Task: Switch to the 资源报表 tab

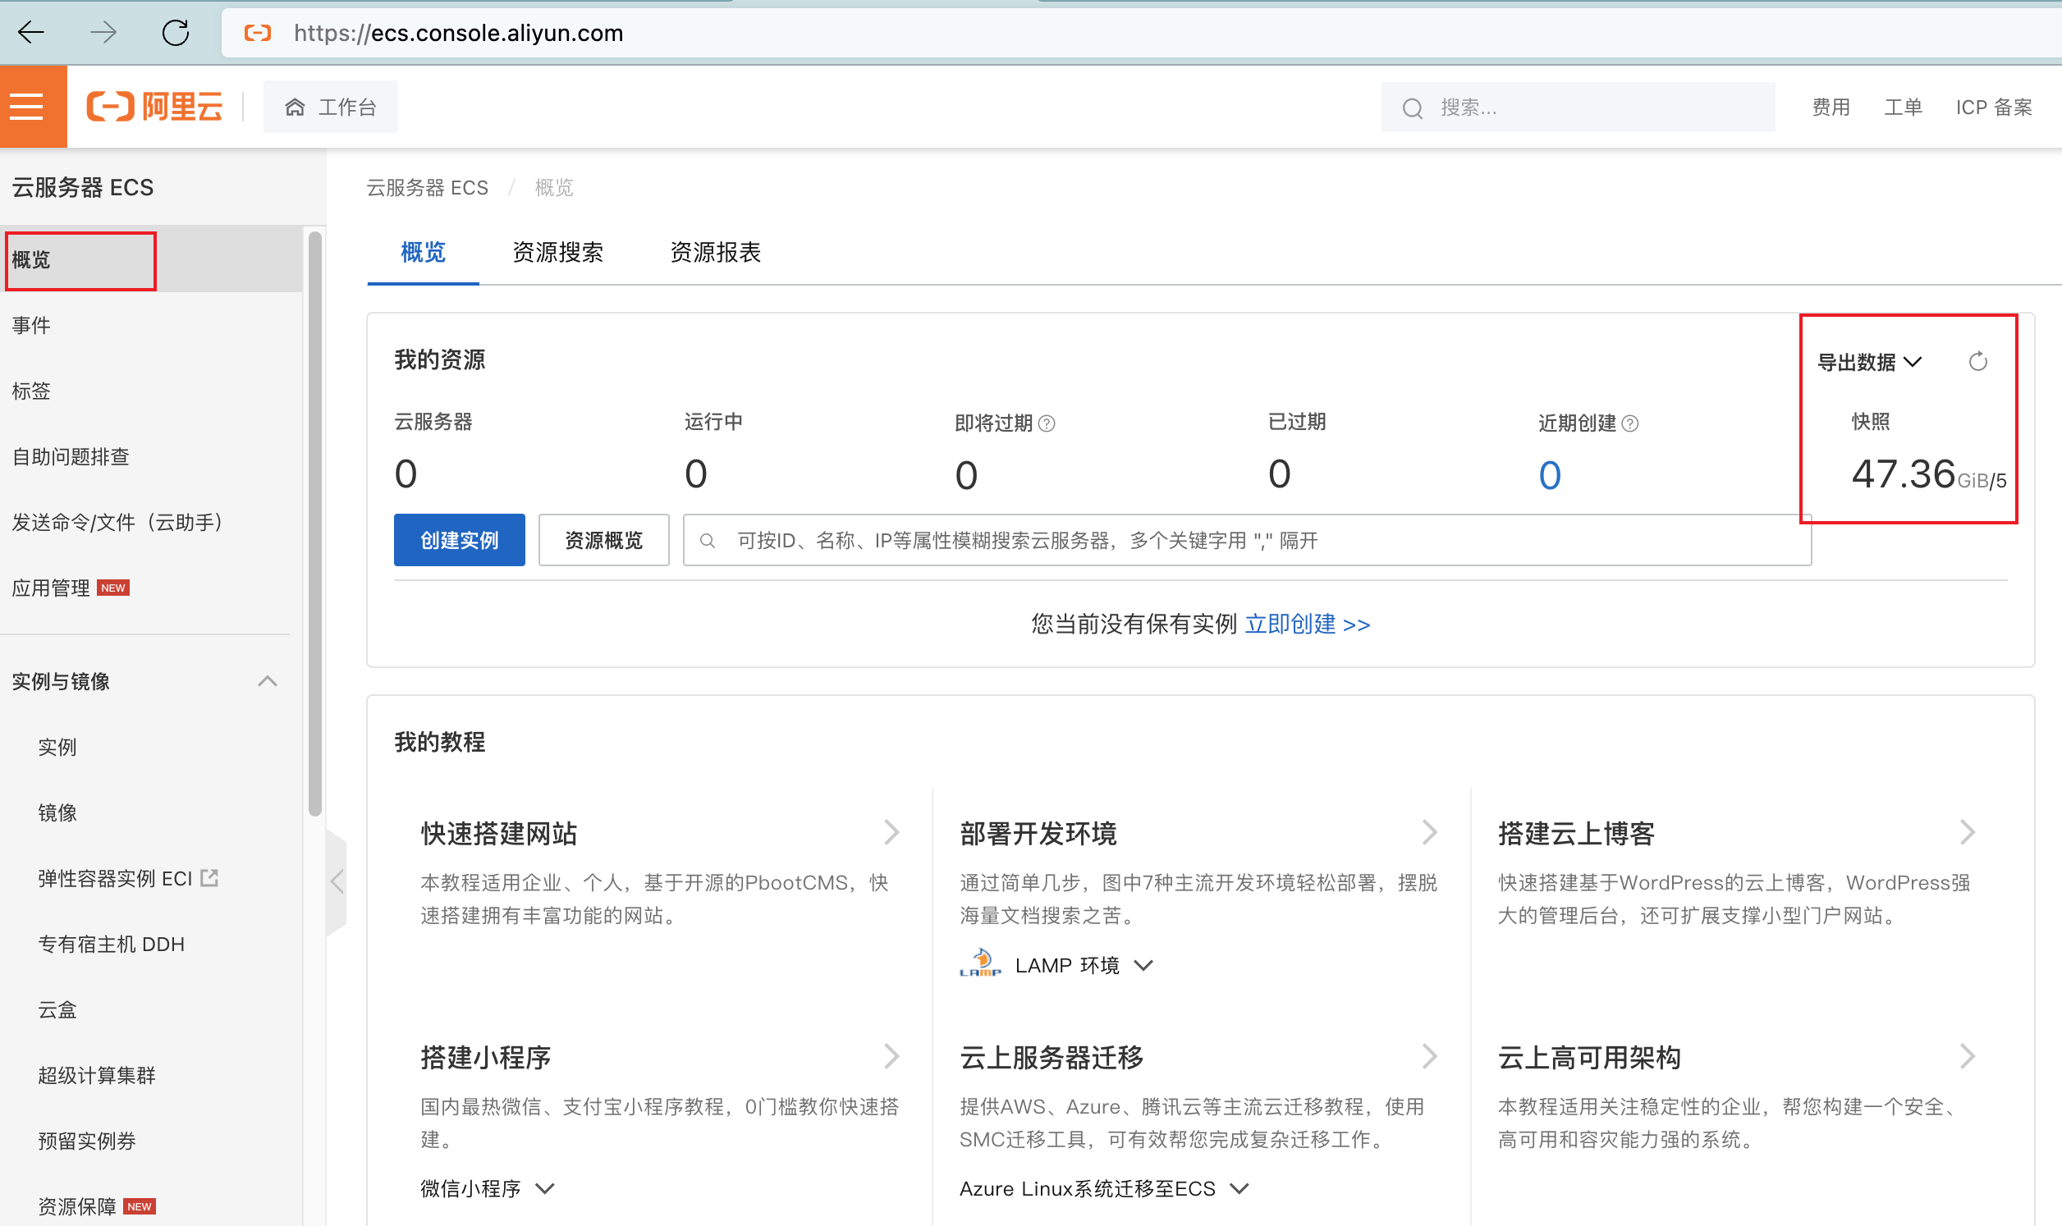Action: [x=716, y=252]
